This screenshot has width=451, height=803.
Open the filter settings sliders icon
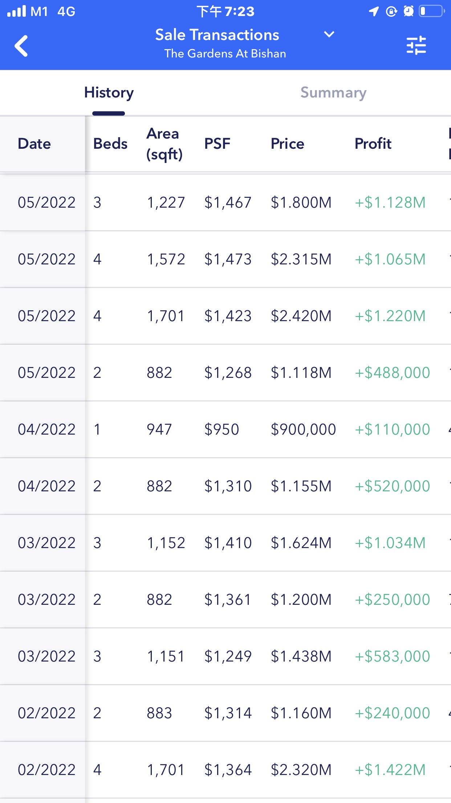pyautogui.click(x=416, y=45)
